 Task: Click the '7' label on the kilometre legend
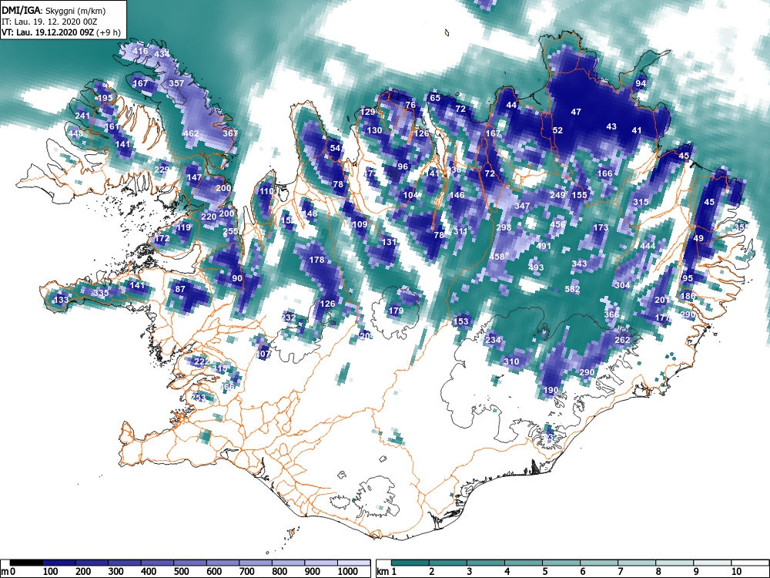[620, 572]
